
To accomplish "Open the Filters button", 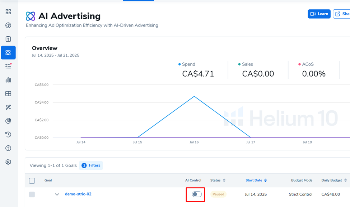I will point(91,165).
